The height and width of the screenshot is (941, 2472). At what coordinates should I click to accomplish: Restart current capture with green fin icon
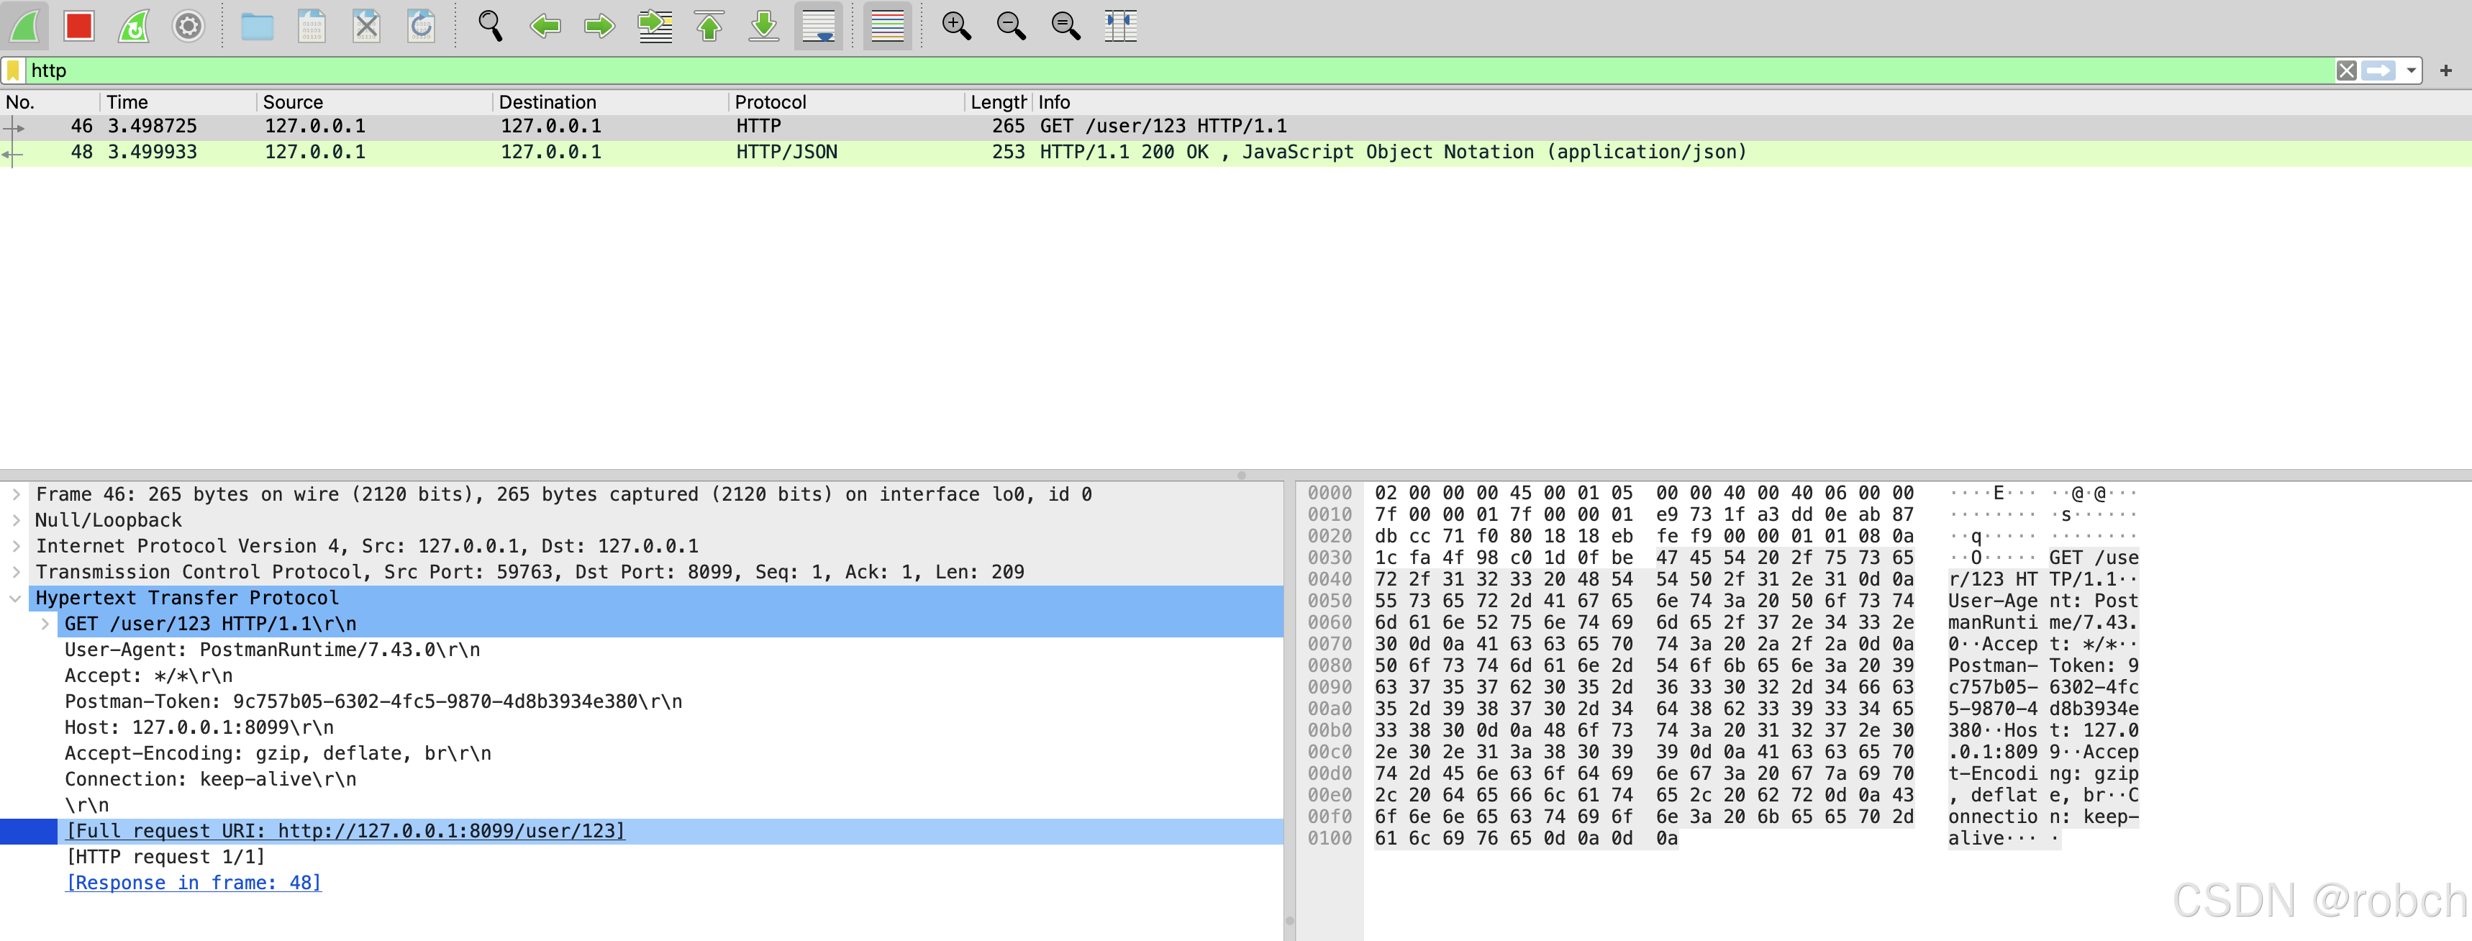pos(135,26)
